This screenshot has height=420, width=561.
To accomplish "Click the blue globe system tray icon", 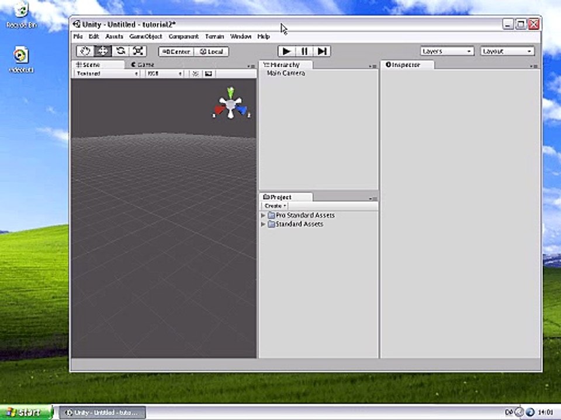I will (x=530, y=412).
